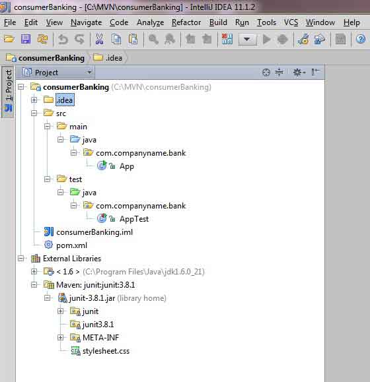Open the VCS menu

click(291, 22)
